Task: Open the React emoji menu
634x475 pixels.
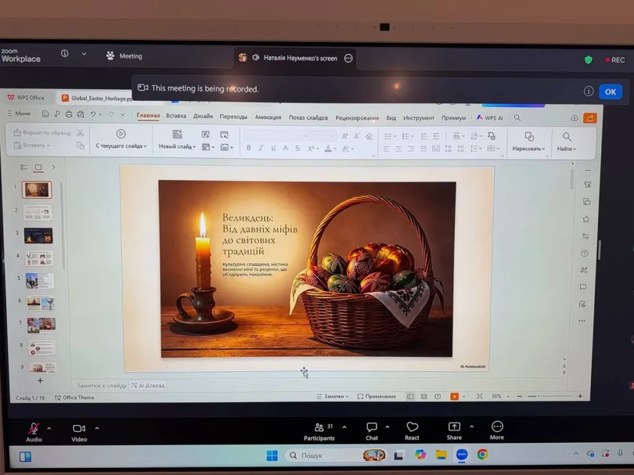Action: click(412, 427)
